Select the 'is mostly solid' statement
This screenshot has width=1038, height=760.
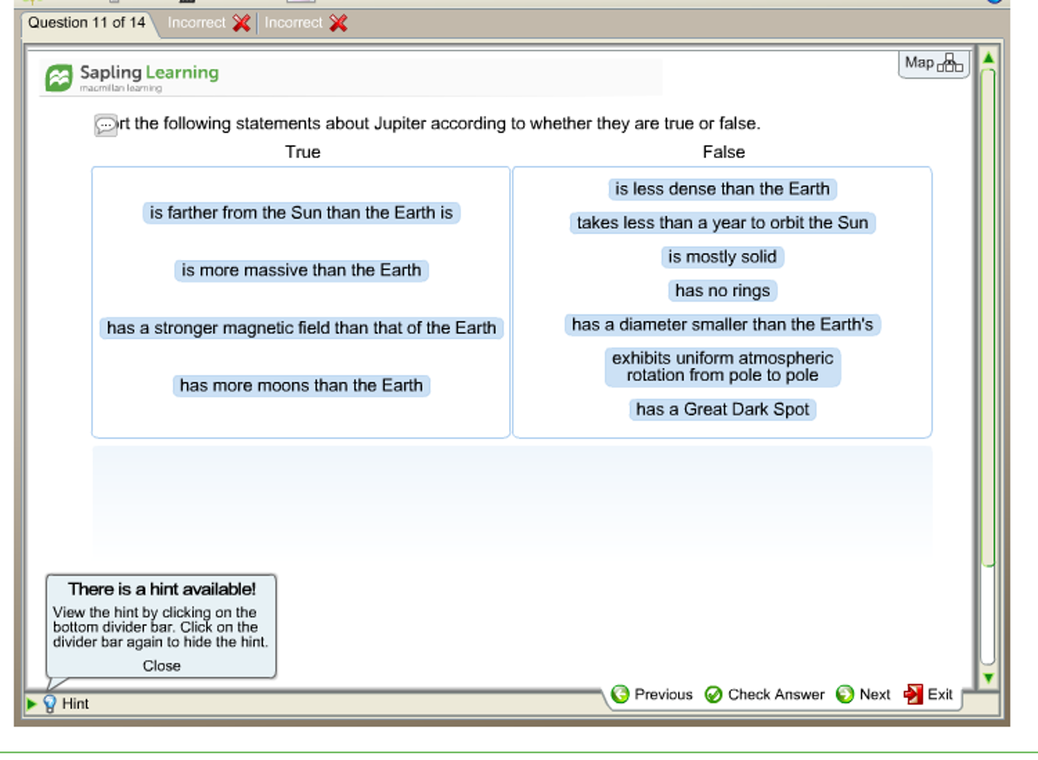pos(722,257)
